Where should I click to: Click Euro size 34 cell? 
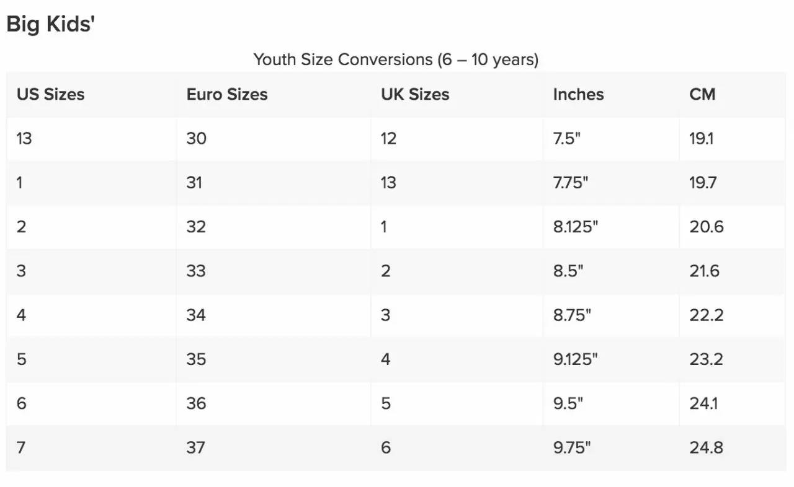196,315
